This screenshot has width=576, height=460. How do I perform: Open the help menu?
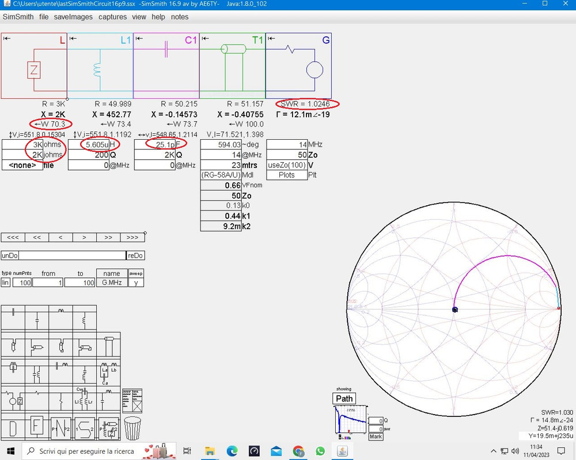click(158, 17)
